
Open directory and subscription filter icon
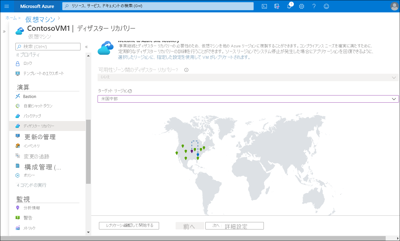click(x=277, y=6)
